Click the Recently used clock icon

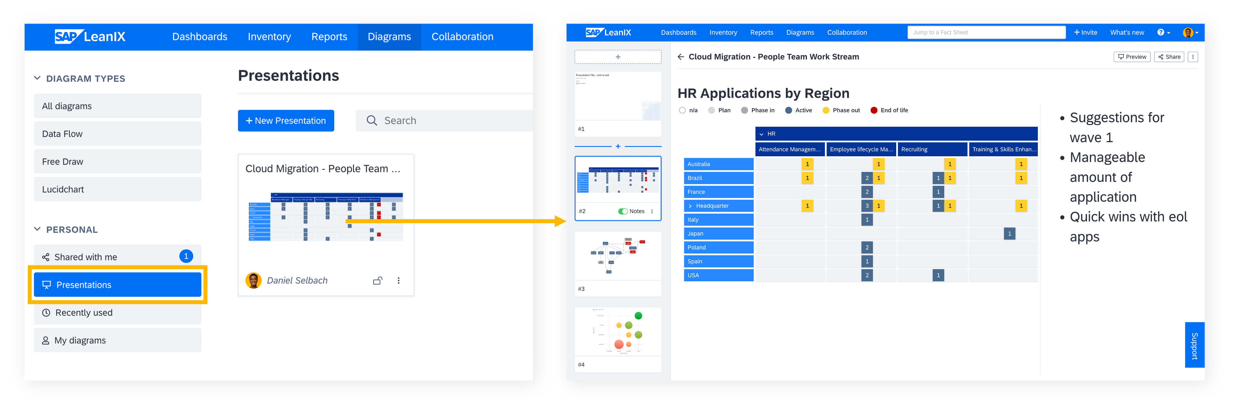pyautogui.click(x=46, y=313)
